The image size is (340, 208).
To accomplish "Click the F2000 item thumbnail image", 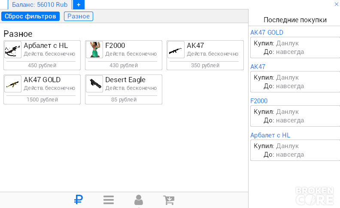I will (94, 50).
